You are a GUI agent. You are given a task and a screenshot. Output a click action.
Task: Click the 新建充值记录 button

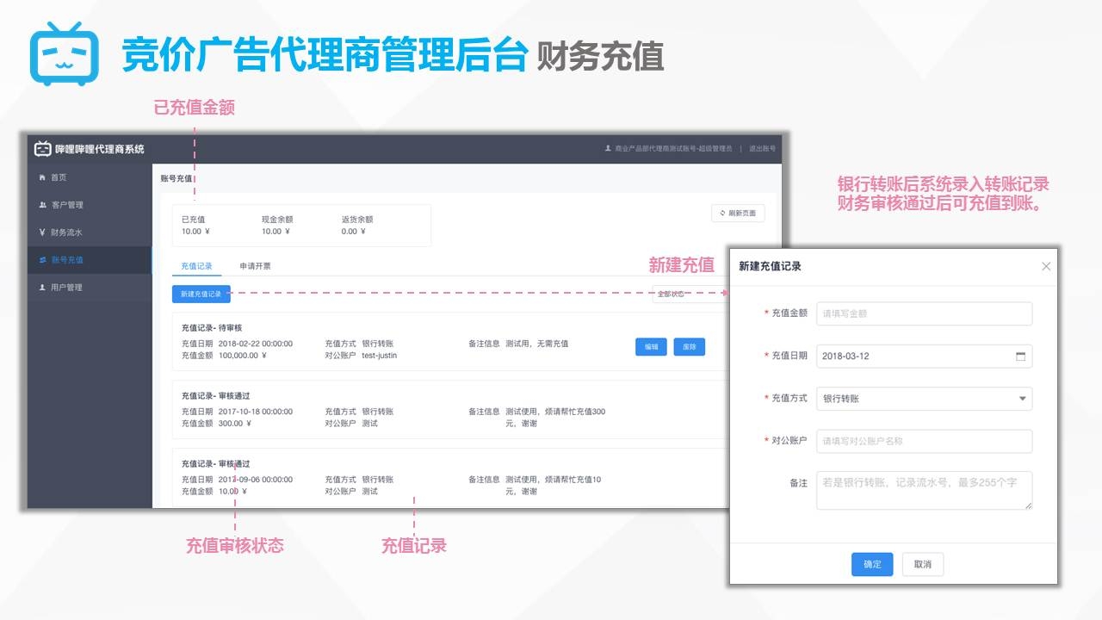tap(201, 294)
